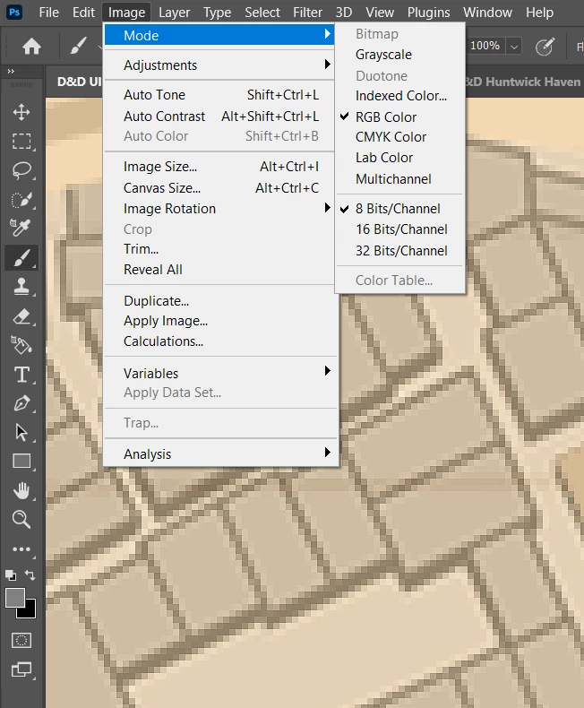The height and width of the screenshot is (708, 584).
Task: Expand the Mode submenu
Action: (219, 35)
